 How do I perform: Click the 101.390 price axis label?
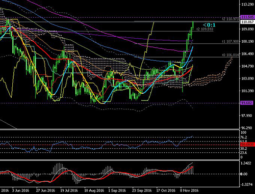(247, 91)
